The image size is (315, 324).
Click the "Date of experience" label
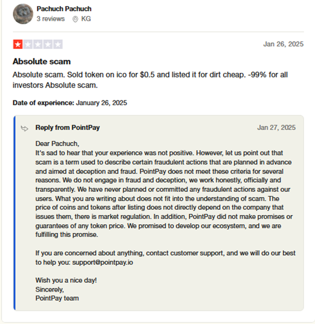point(43,103)
